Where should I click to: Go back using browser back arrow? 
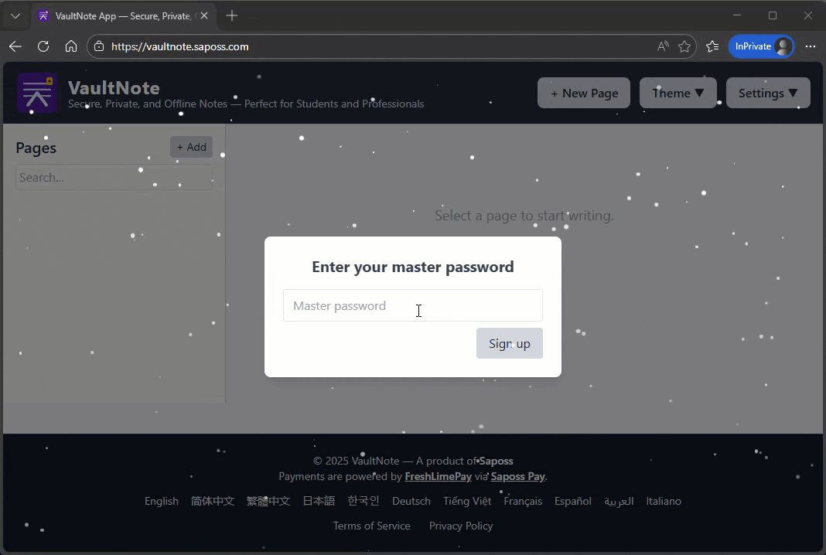click(15, 46)
